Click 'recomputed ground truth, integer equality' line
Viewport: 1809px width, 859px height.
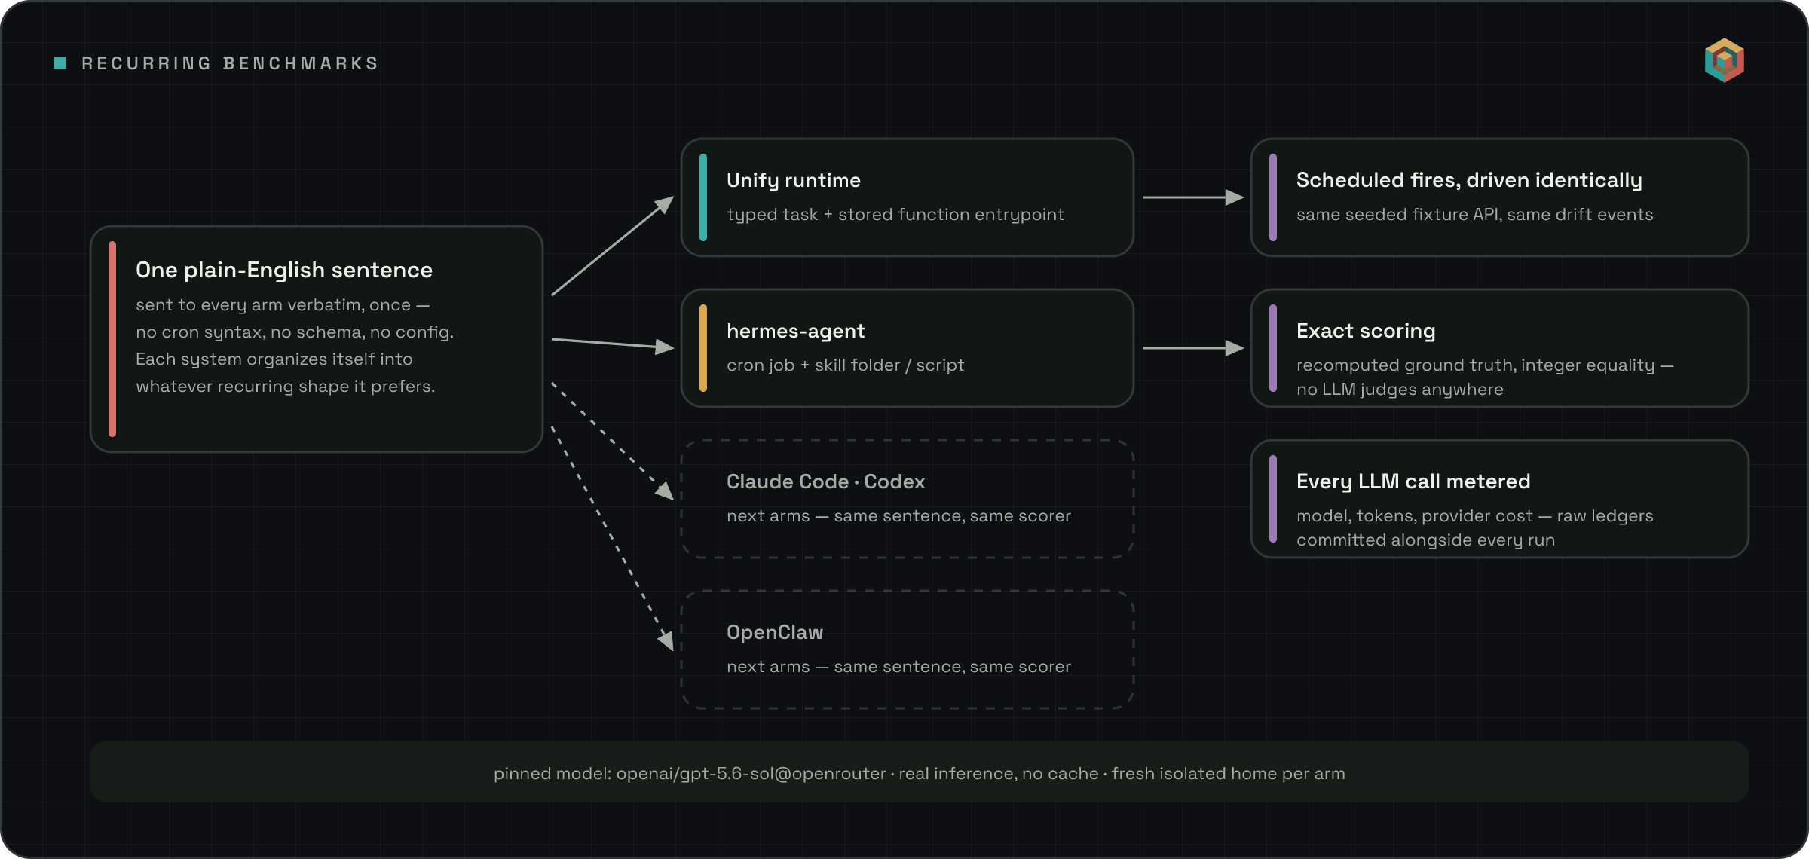[1485, 365]
